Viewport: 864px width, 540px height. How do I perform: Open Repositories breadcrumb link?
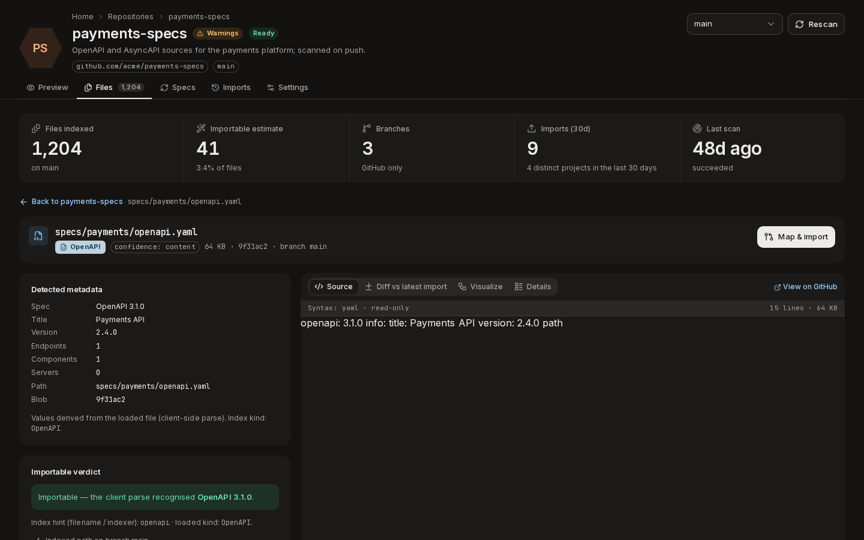point(131,17)
